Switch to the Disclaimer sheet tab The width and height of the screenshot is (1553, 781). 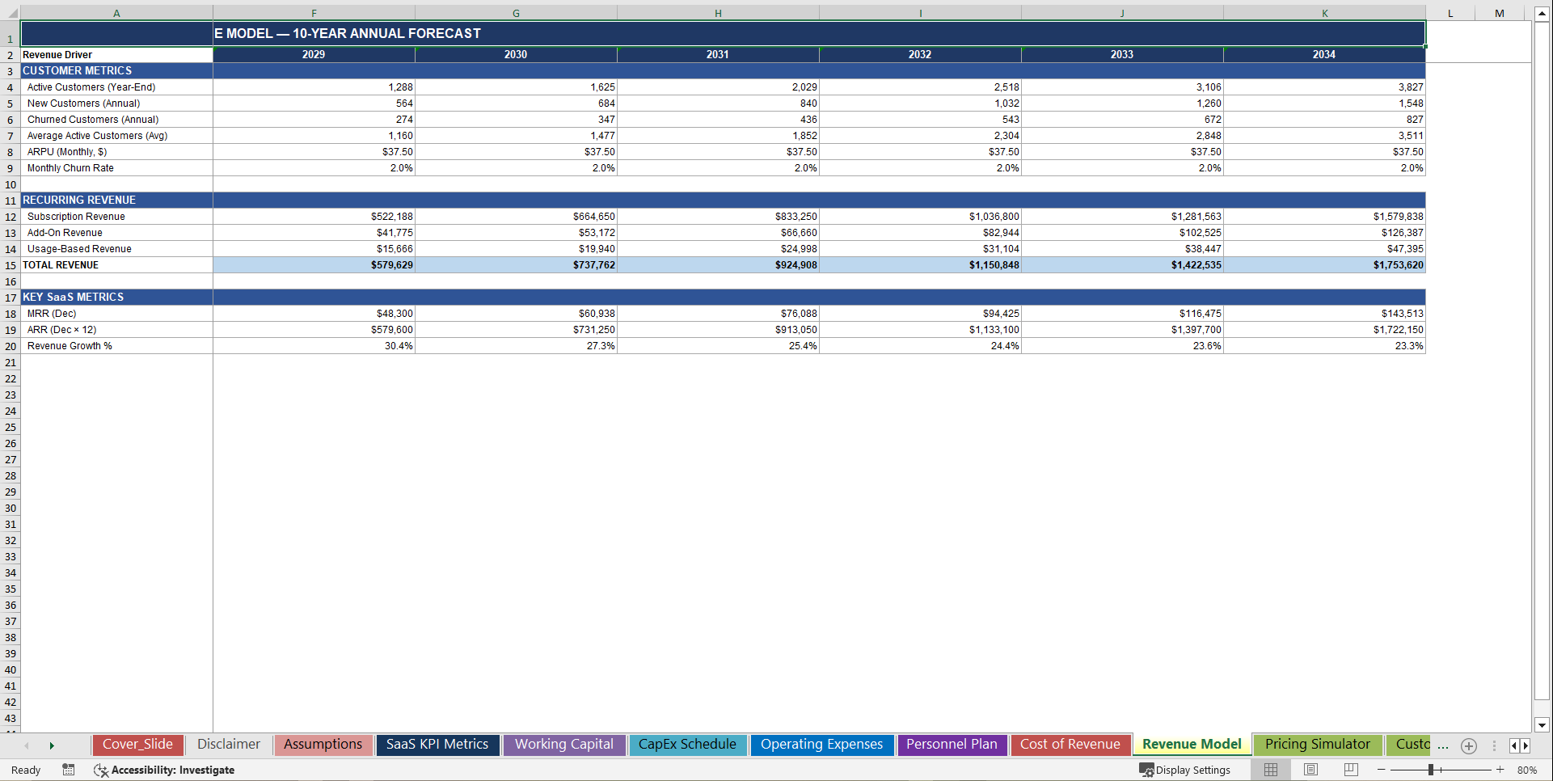[228, 745]
